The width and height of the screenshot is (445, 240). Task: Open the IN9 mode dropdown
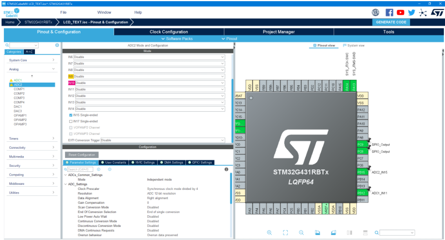(149, 76)
